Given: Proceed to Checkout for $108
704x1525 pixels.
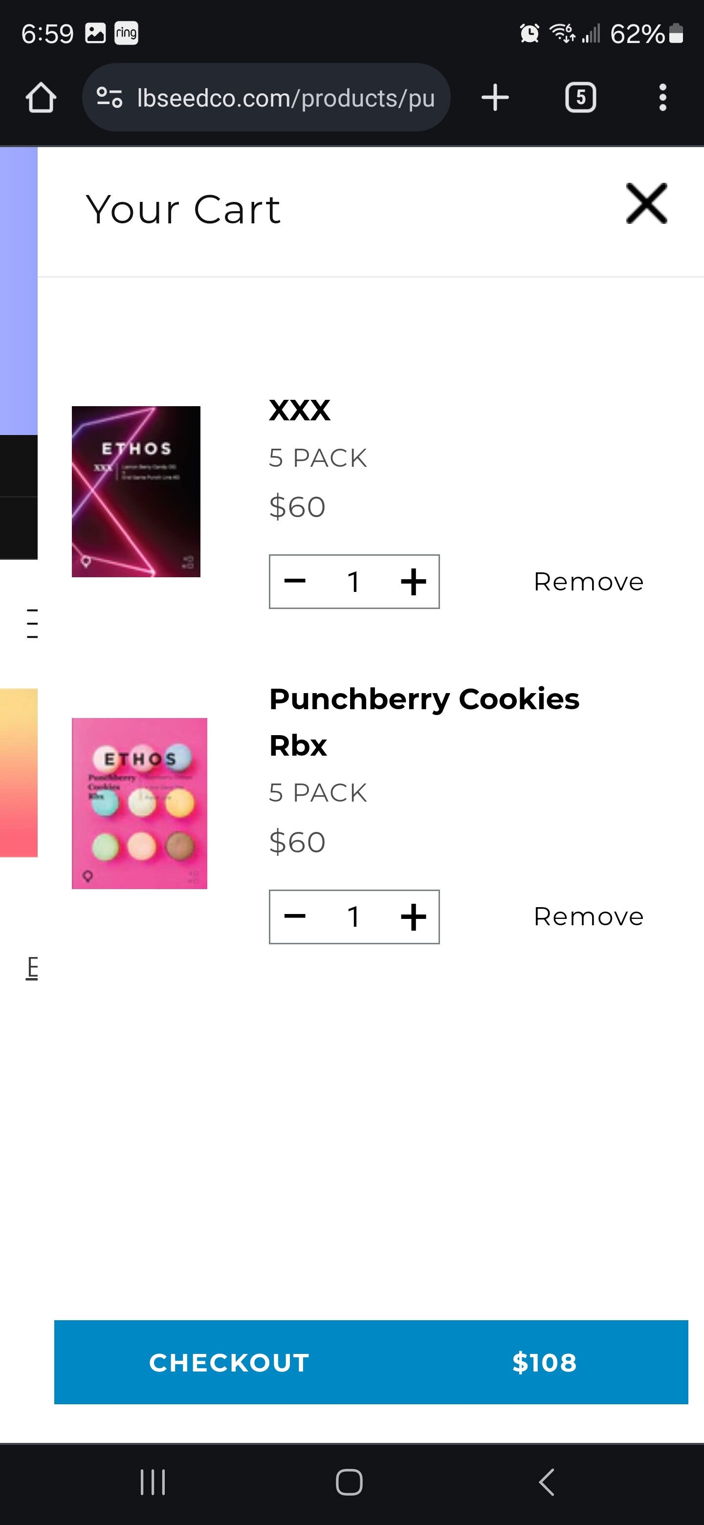Looking at the screenshot, I should (x=371, y=1362).
